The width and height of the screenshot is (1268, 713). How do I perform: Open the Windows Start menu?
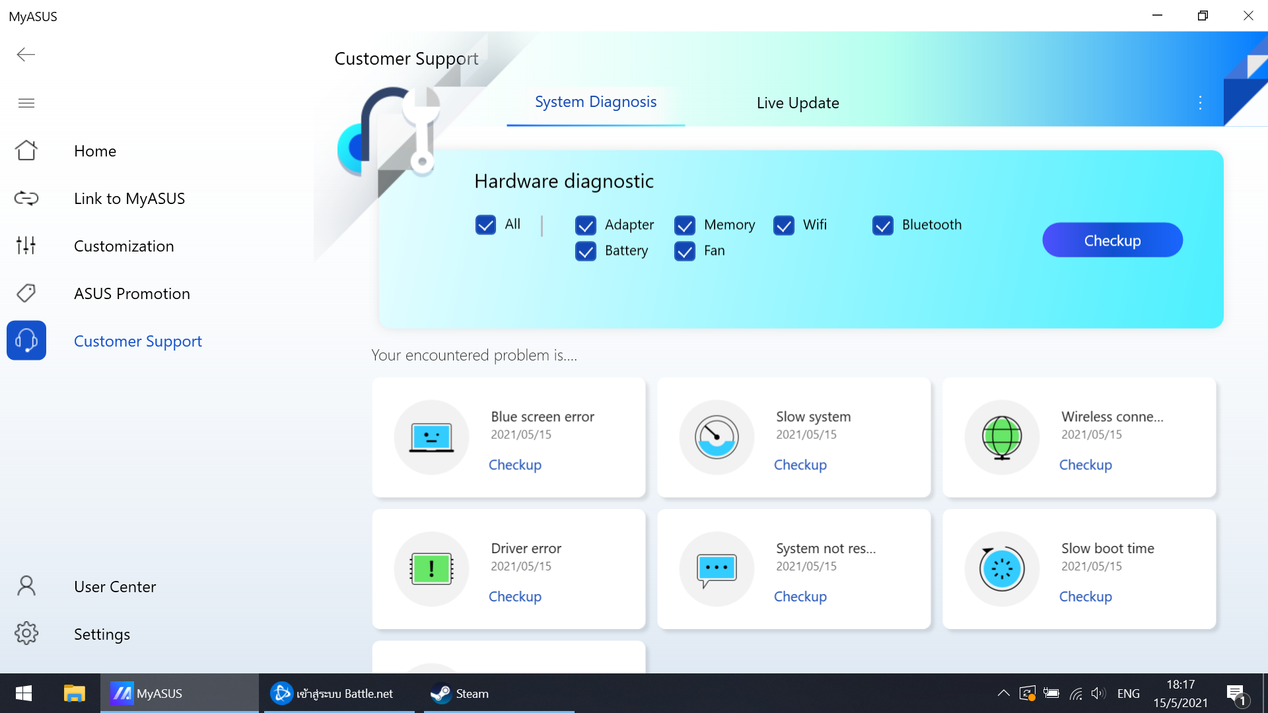[24, 693]
